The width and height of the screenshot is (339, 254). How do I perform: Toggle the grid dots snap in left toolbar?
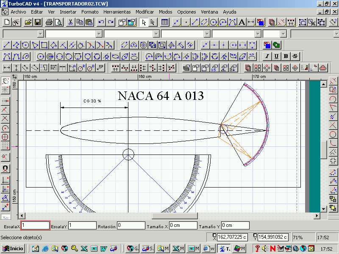point(6,146)
